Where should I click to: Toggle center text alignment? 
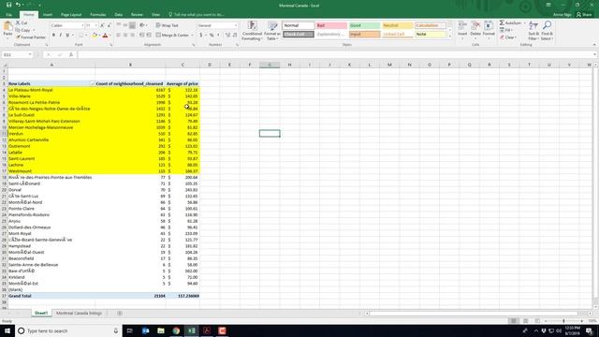tap(125, 36)
